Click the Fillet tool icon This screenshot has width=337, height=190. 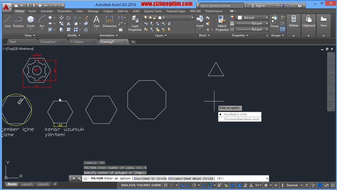click(76, 23)
